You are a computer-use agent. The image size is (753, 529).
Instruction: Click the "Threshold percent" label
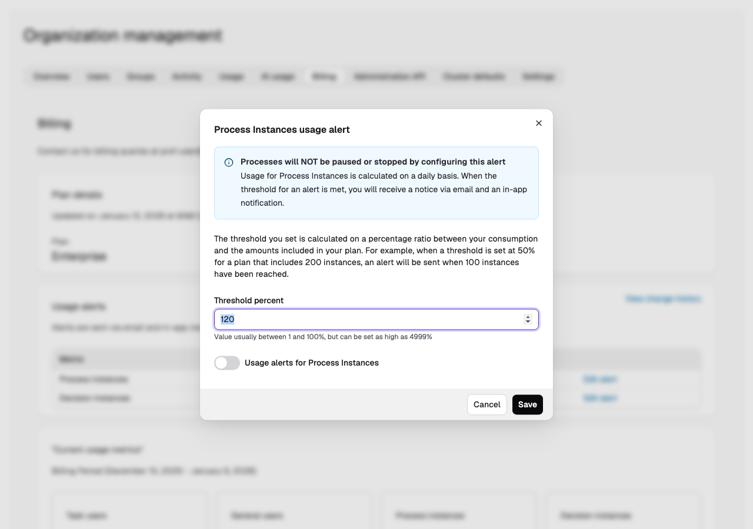pyautogui.click(x=249, y=300)
